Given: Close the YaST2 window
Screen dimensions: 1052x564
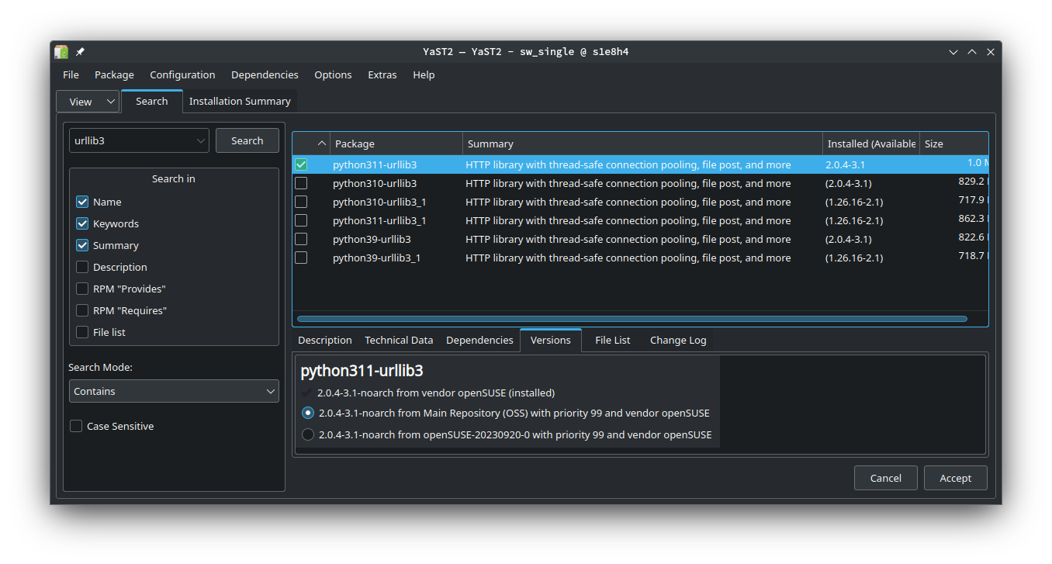Looking at the screenshot, I should [991, 52].
